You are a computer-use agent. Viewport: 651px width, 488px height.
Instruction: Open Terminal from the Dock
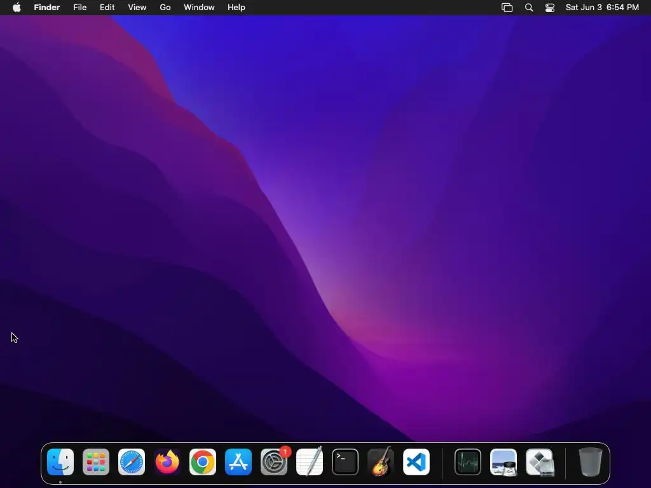tap(345, 462)
